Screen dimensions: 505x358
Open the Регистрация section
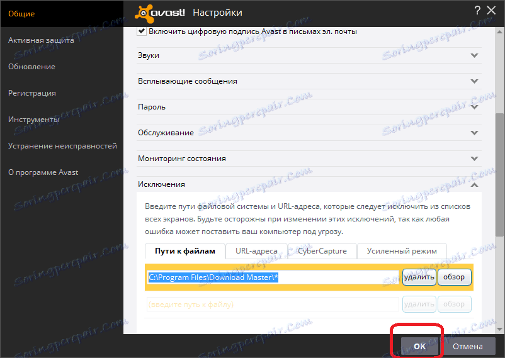(x=32, y=93)
